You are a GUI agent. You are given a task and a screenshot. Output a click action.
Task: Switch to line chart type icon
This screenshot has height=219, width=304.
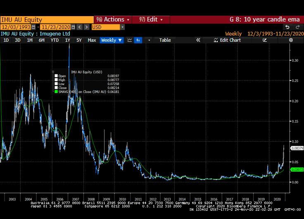[130, 40]
